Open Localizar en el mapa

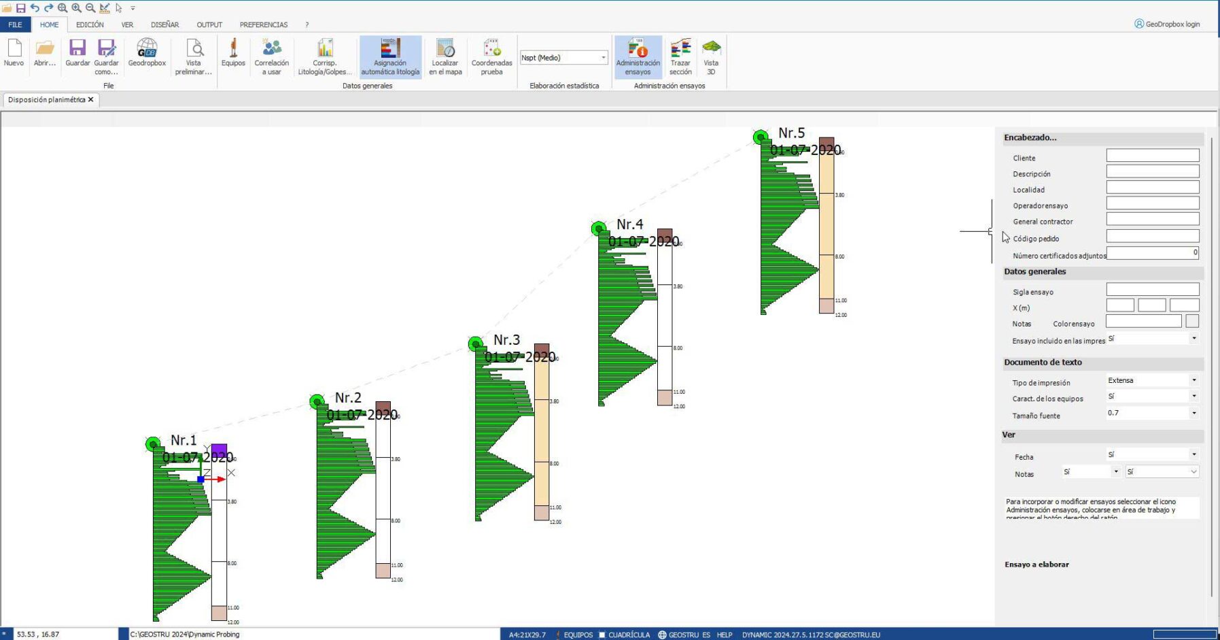[445, 56]
